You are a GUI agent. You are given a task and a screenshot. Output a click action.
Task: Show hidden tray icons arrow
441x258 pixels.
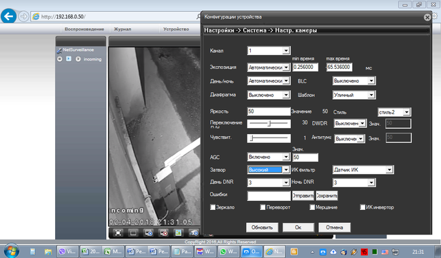(x=312, y=252)
